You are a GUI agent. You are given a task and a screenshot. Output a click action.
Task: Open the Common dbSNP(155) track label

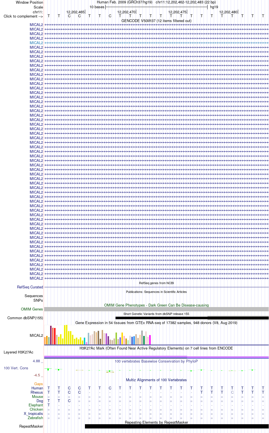point(25,318)
